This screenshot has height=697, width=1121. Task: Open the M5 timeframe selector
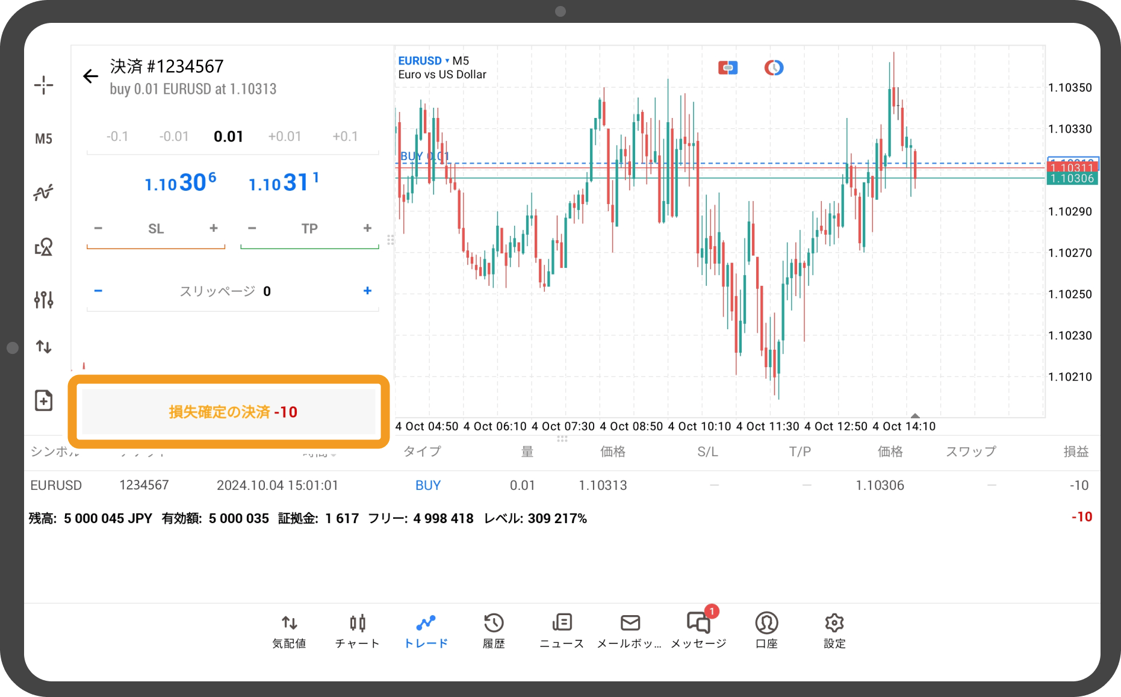pos(43,139)
